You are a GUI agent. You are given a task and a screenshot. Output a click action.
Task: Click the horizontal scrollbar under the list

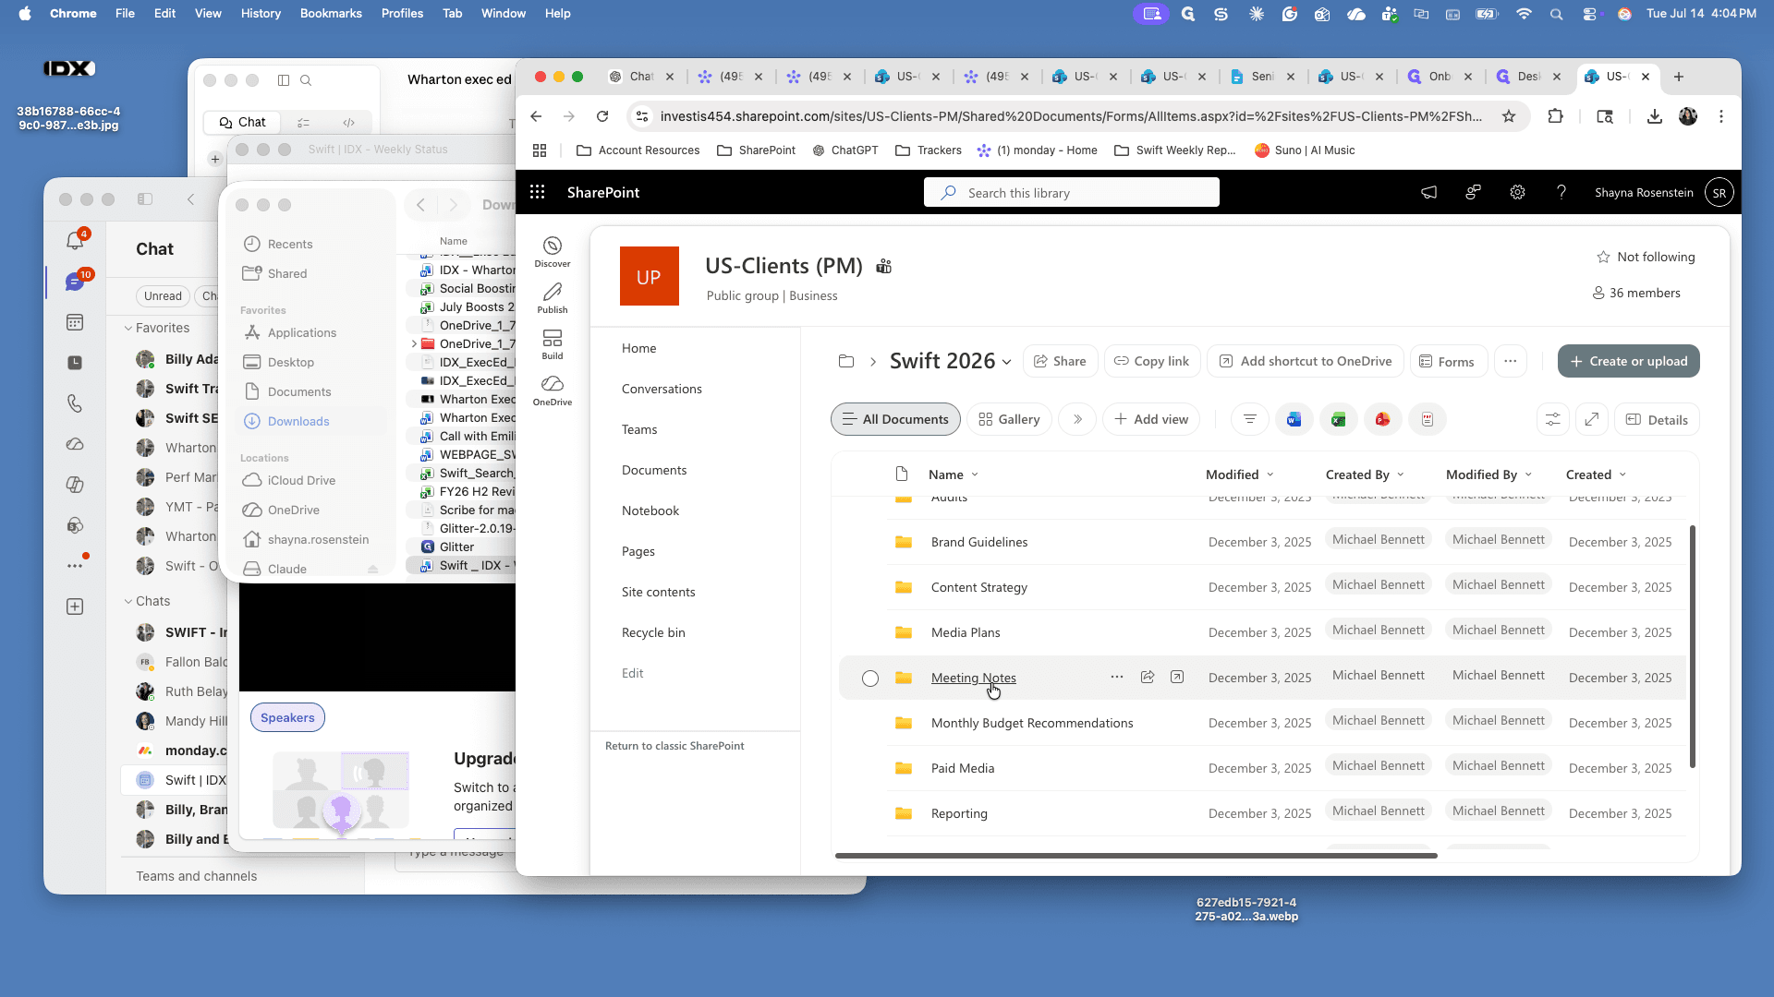pos(1136,856)
